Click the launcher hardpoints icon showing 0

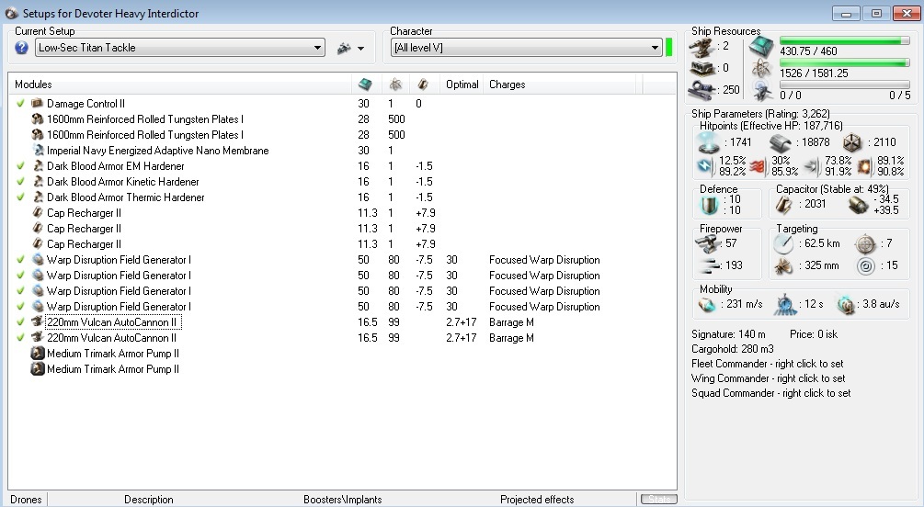pyautogui.click(x=702, y=68)
